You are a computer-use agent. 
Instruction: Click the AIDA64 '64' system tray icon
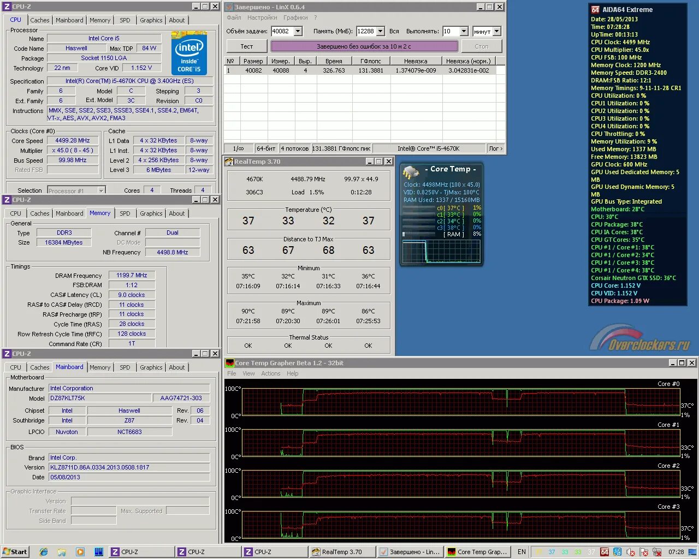pos(605,552)
